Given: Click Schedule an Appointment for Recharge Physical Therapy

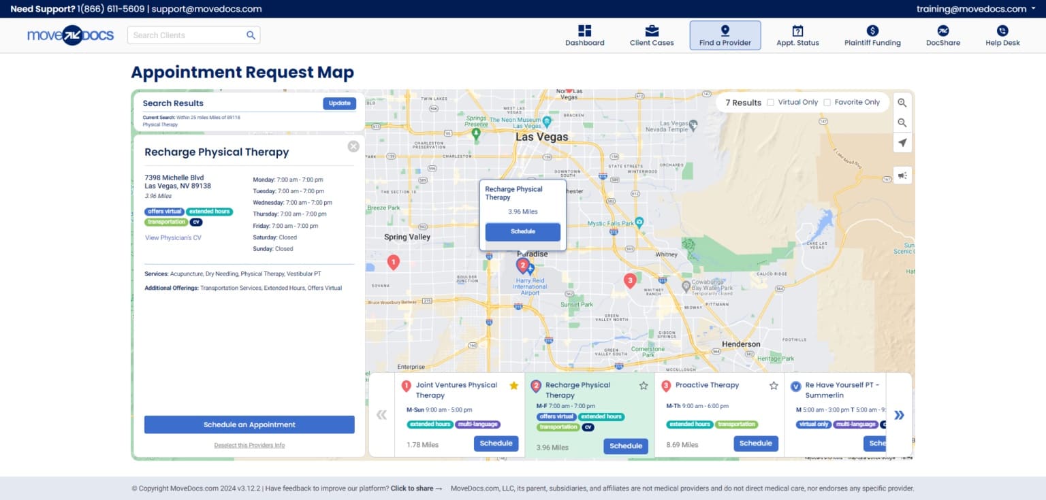Looking at the screenshot, I should [249, 424].
